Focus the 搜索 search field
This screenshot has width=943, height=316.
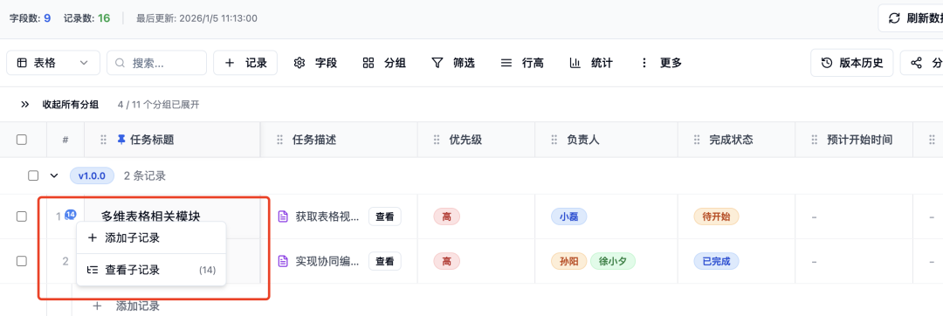(156, 63)
